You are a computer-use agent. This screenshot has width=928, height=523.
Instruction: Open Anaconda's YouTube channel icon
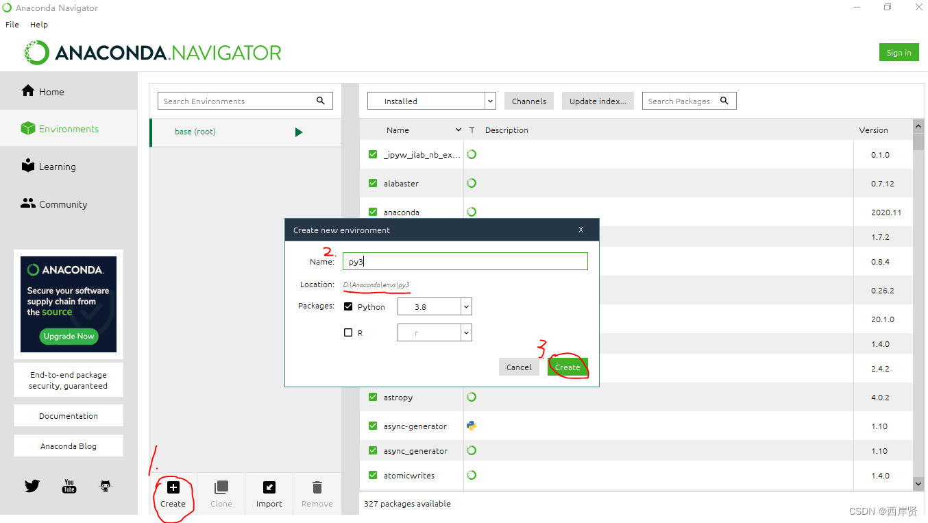coord(69,486)
